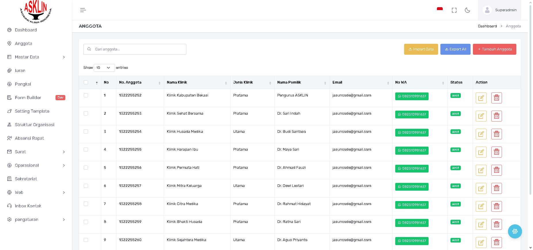Open the Show entries dropdown
This screenshot has height=250, width=533.
click(104, 68)
